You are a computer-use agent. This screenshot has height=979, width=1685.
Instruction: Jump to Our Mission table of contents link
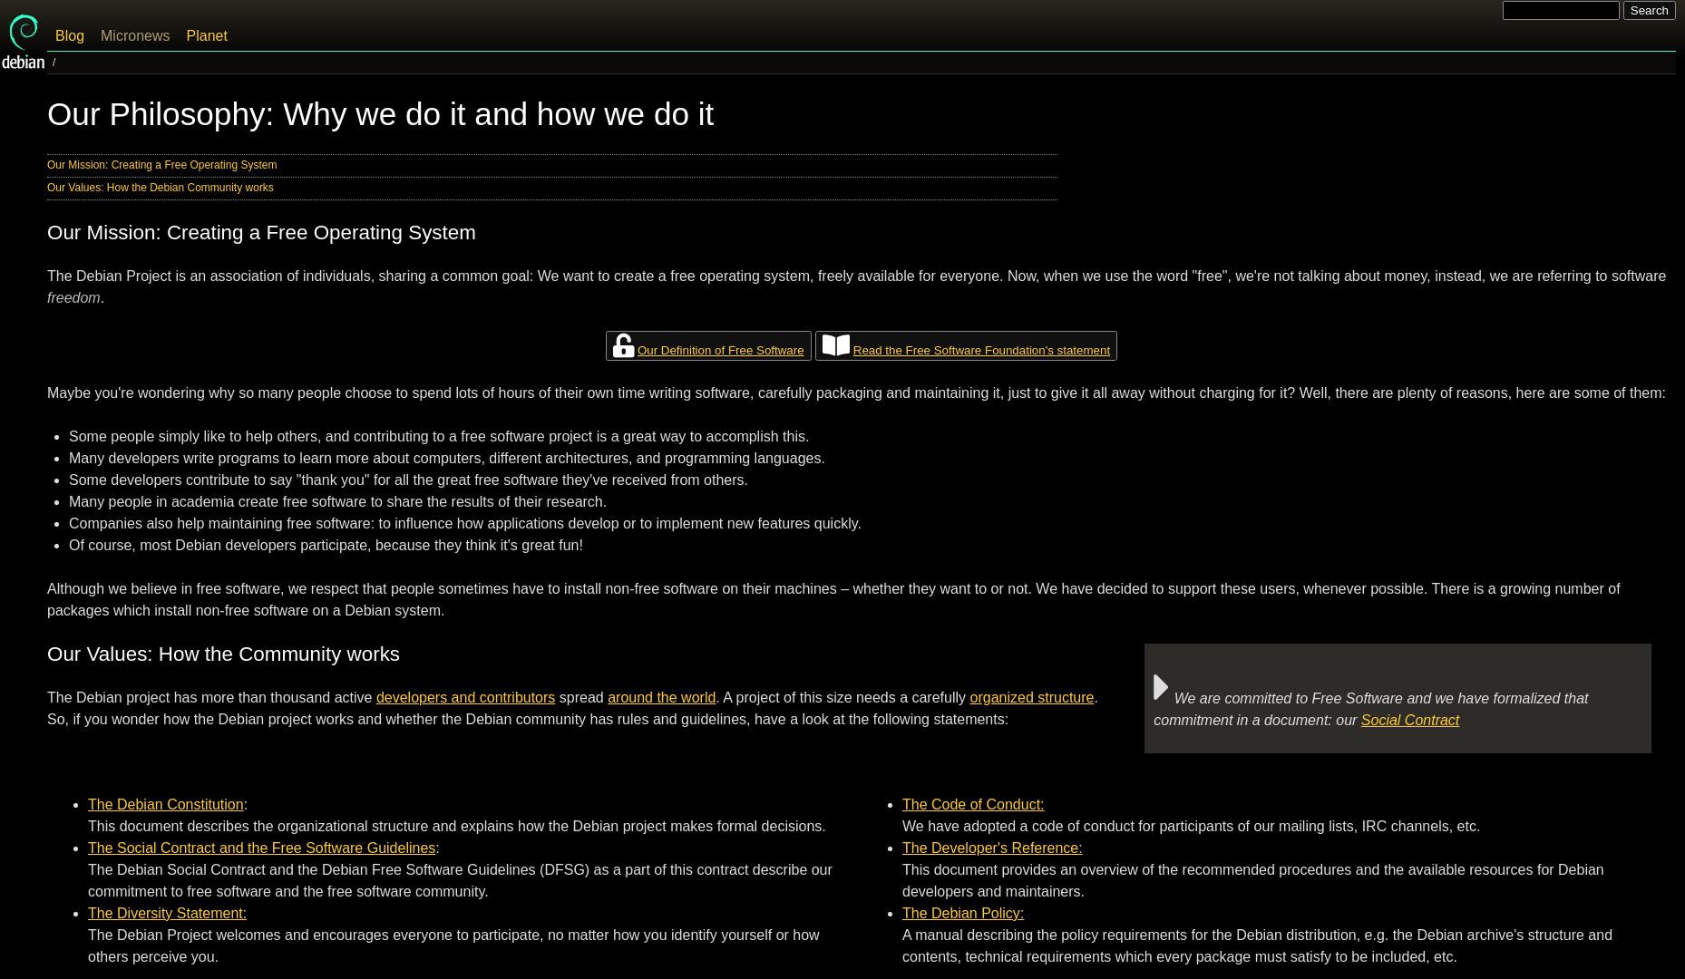coord(161,165)
